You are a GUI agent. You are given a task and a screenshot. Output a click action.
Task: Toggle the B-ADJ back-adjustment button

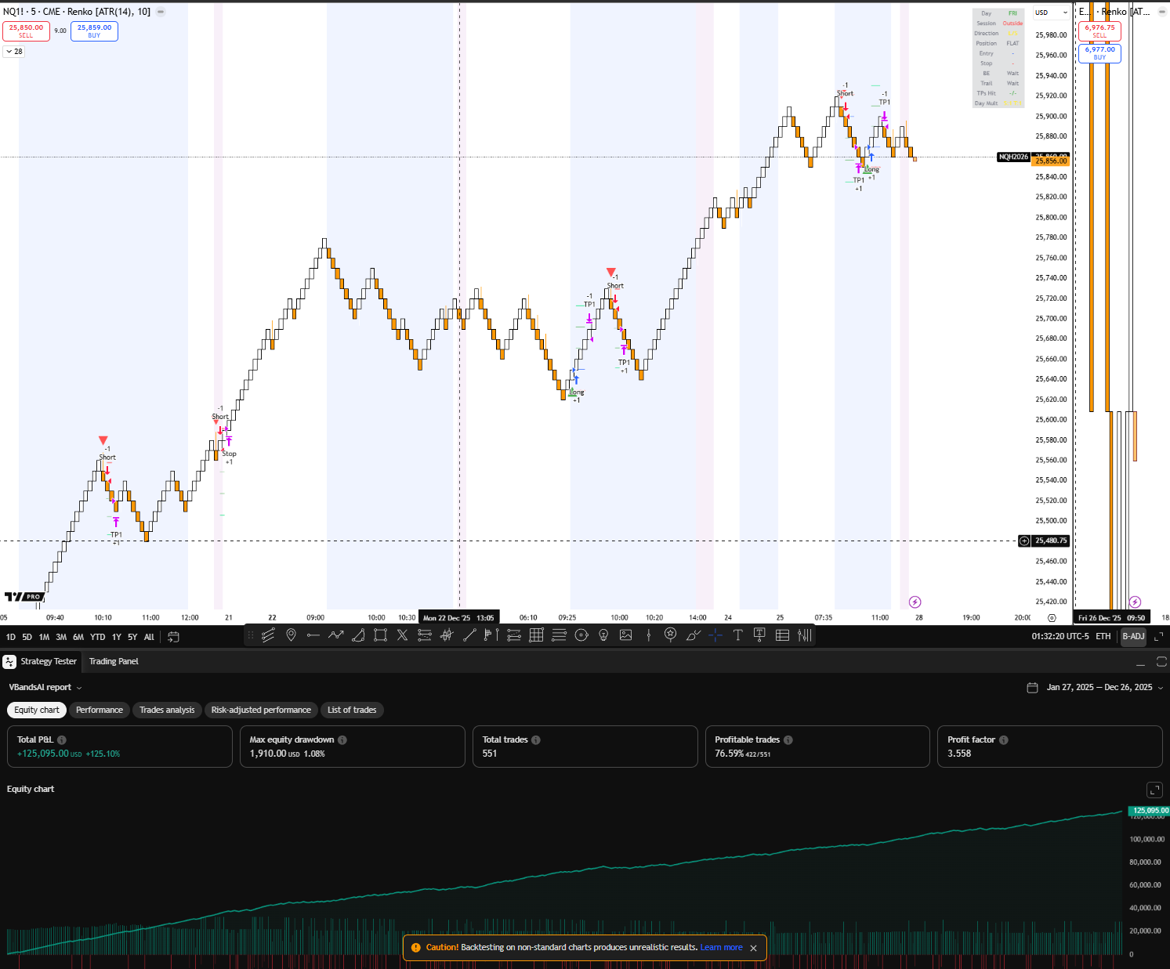(1133, 637)
